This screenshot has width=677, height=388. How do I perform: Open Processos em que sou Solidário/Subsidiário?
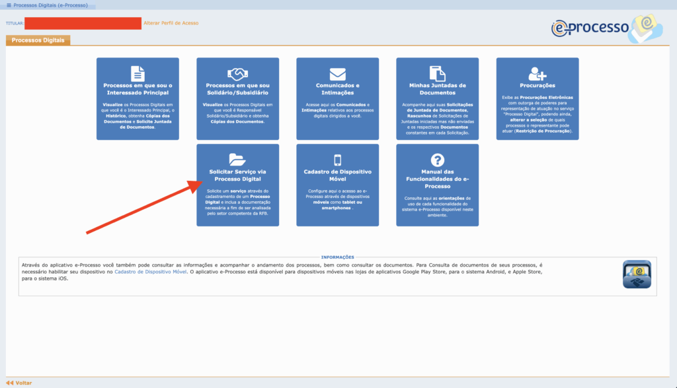[237, 89]
